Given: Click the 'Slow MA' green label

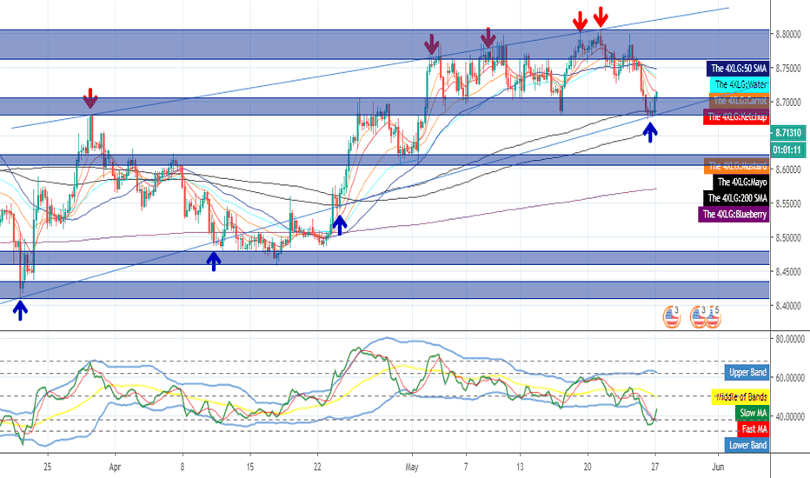Looking at the screenshot, I should pyautogui.click(x=752, y=413).
